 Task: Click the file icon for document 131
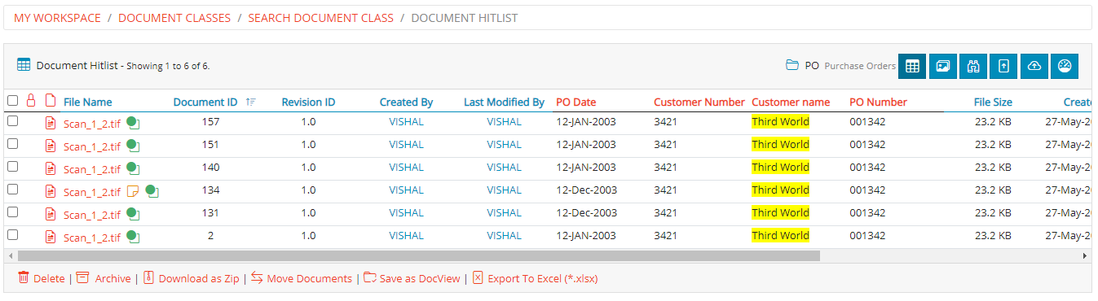(x=51, y=214)
